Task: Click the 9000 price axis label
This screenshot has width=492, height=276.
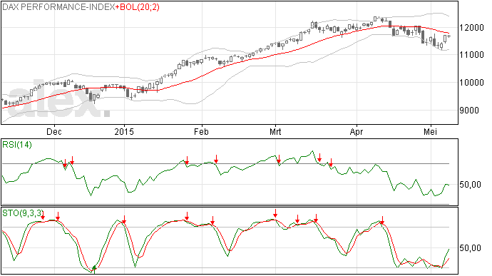Action: click(468, 111)
